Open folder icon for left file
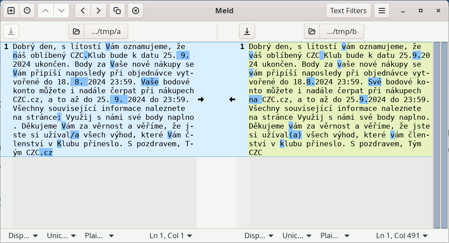 point(76,31)
